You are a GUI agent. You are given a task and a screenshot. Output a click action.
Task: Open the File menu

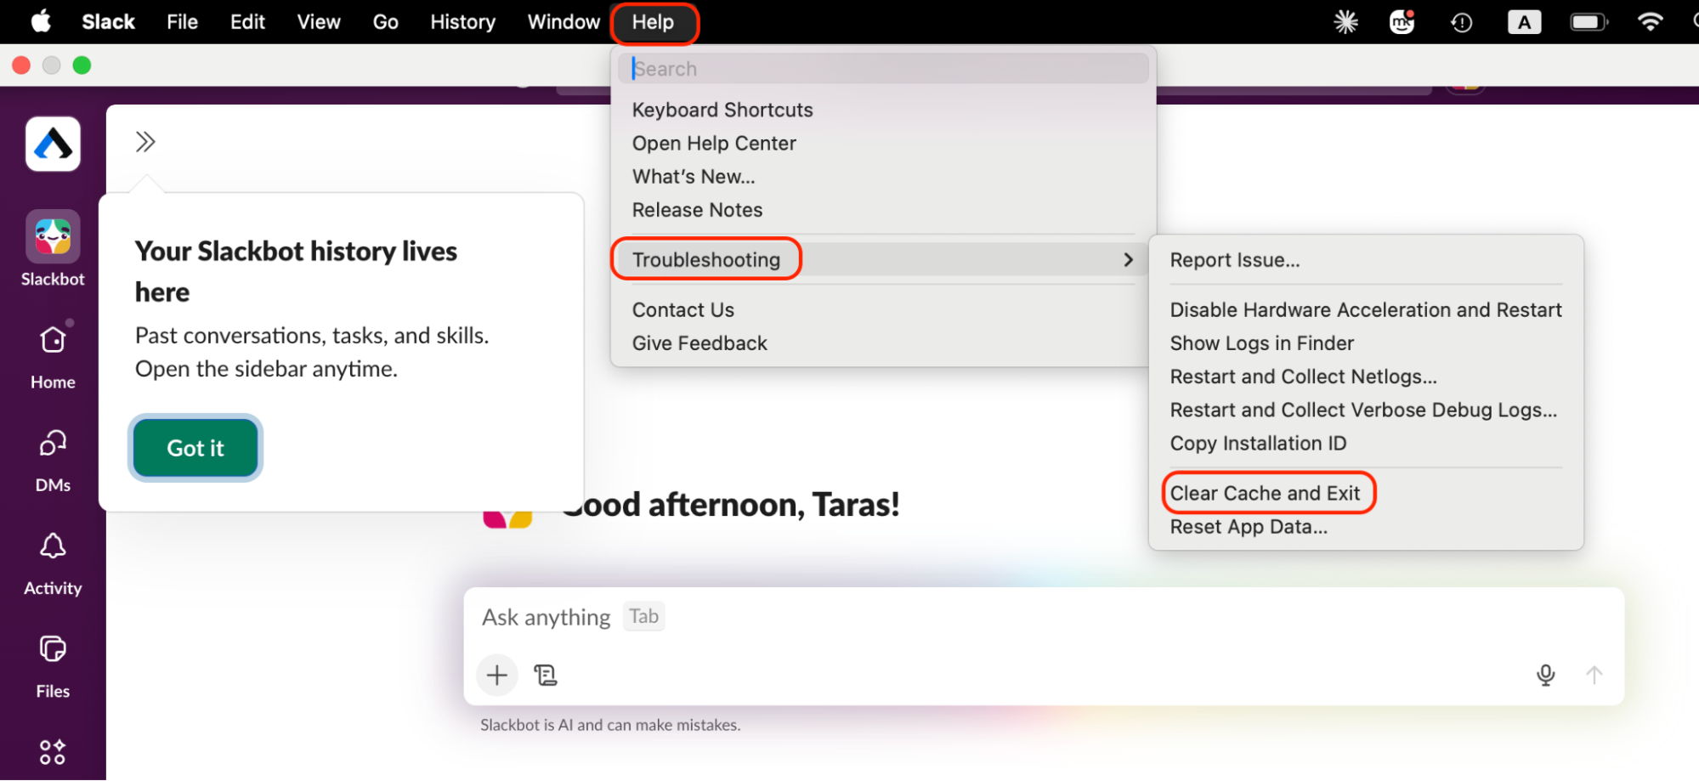pyautogui.click(x=182, y=22)
